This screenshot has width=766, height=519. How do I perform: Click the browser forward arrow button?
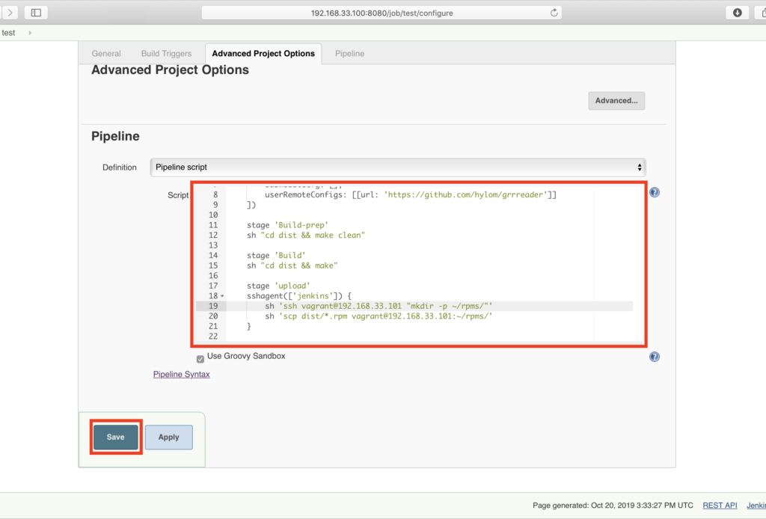pos(10,13)
